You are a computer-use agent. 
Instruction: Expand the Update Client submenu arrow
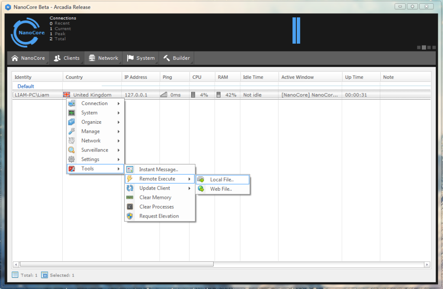click(x=189, y=189)
